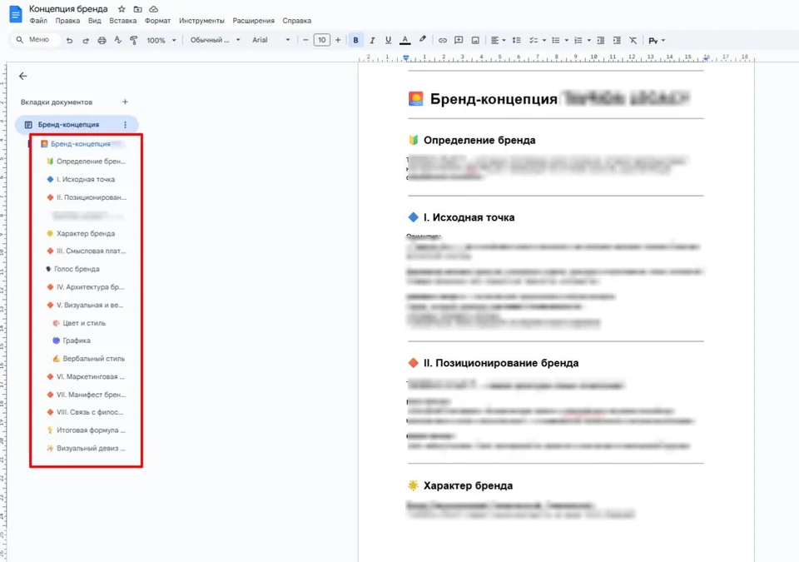Click the checklist icon in toolbar
Image resolution: width=799 pixels, height=562 pixels.
tap(533, 40)
